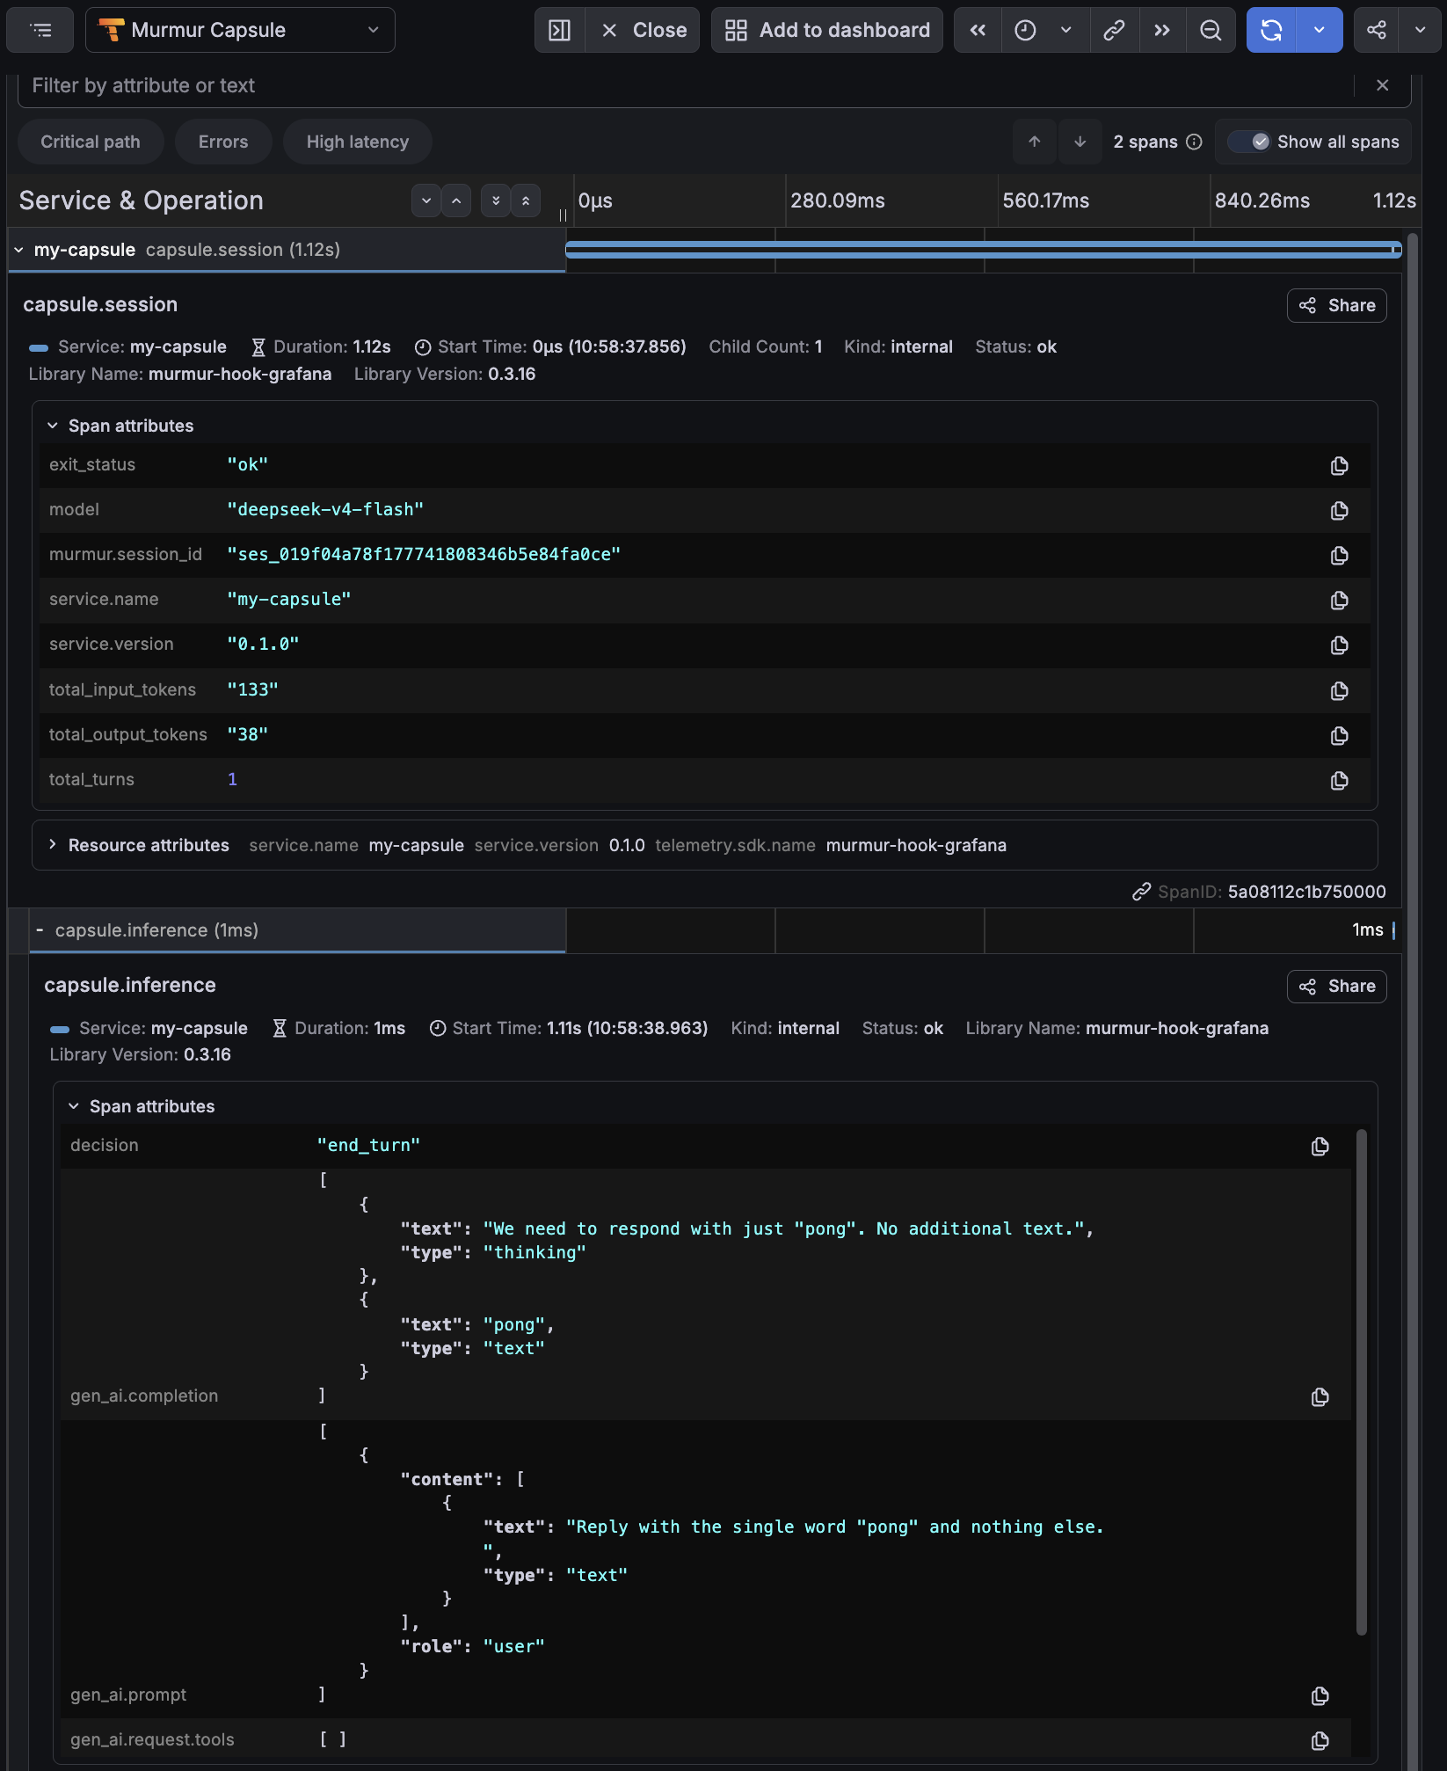Collapse the my-capsule capsule.session row
The width and height of the screenshot is (1447, 1771).
(x=18, y=250)
